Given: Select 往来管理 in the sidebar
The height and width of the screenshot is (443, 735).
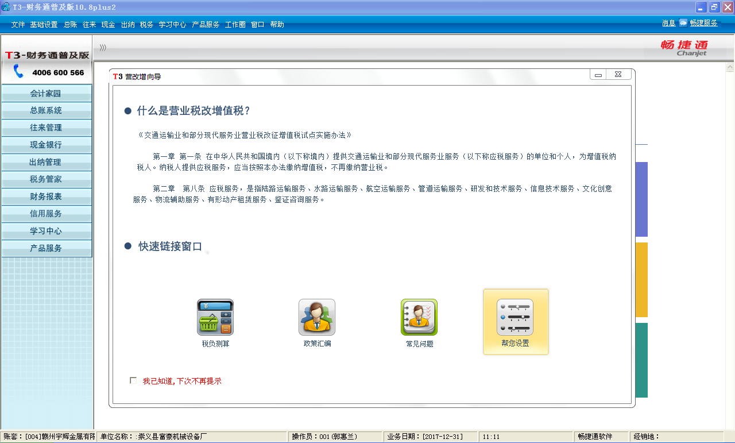Looking at the screenshot, I should (x=46, y=128).
